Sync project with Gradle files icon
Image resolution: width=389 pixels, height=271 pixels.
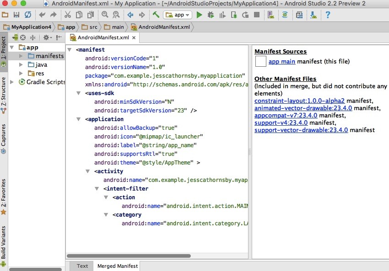point(285,15)
